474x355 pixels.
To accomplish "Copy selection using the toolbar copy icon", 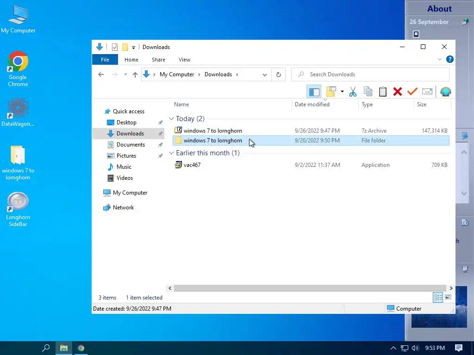I will (368, 92).
